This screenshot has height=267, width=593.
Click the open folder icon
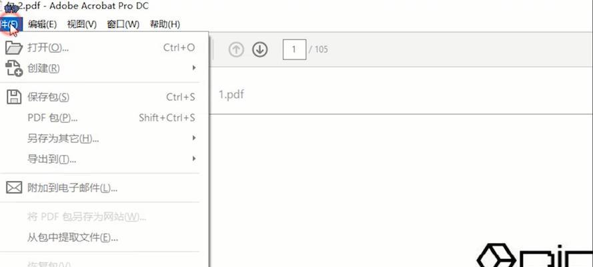coord(14,48)
